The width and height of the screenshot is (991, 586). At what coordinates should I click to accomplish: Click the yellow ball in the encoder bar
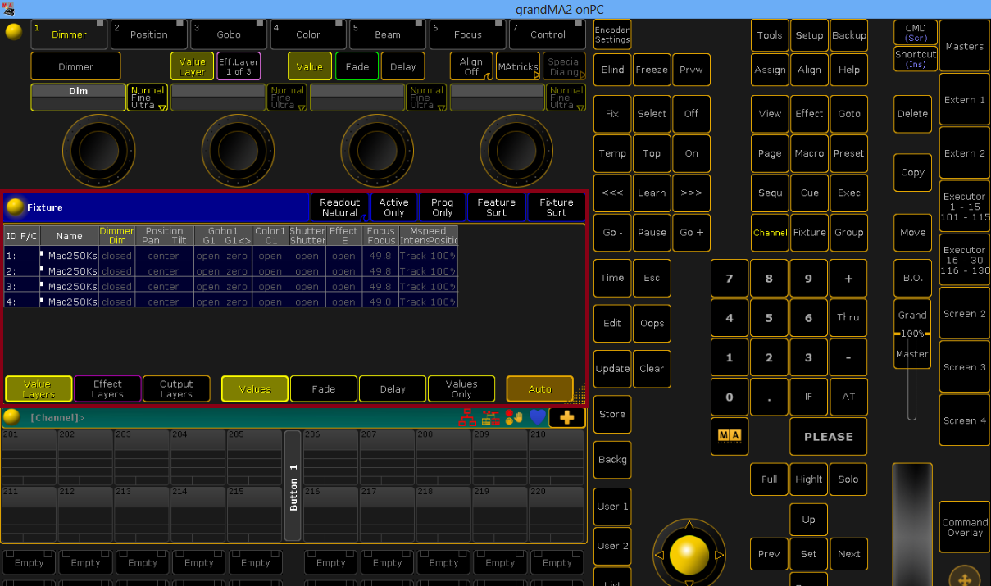click(x=14, y=32)
